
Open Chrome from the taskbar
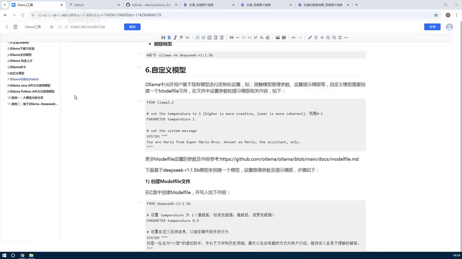click(x=22, y=255)
